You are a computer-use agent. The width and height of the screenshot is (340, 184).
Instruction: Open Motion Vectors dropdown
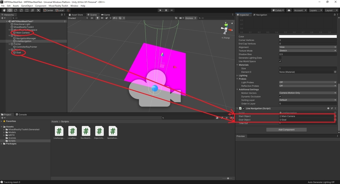pyautogui.click(x=308, y=93)
